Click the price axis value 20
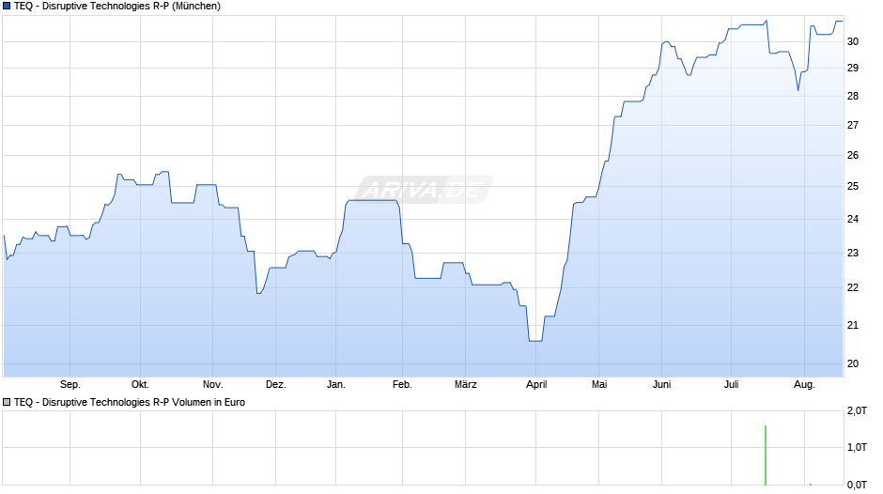The height and width of the screenshot is (494, 883). pos(853,363)
